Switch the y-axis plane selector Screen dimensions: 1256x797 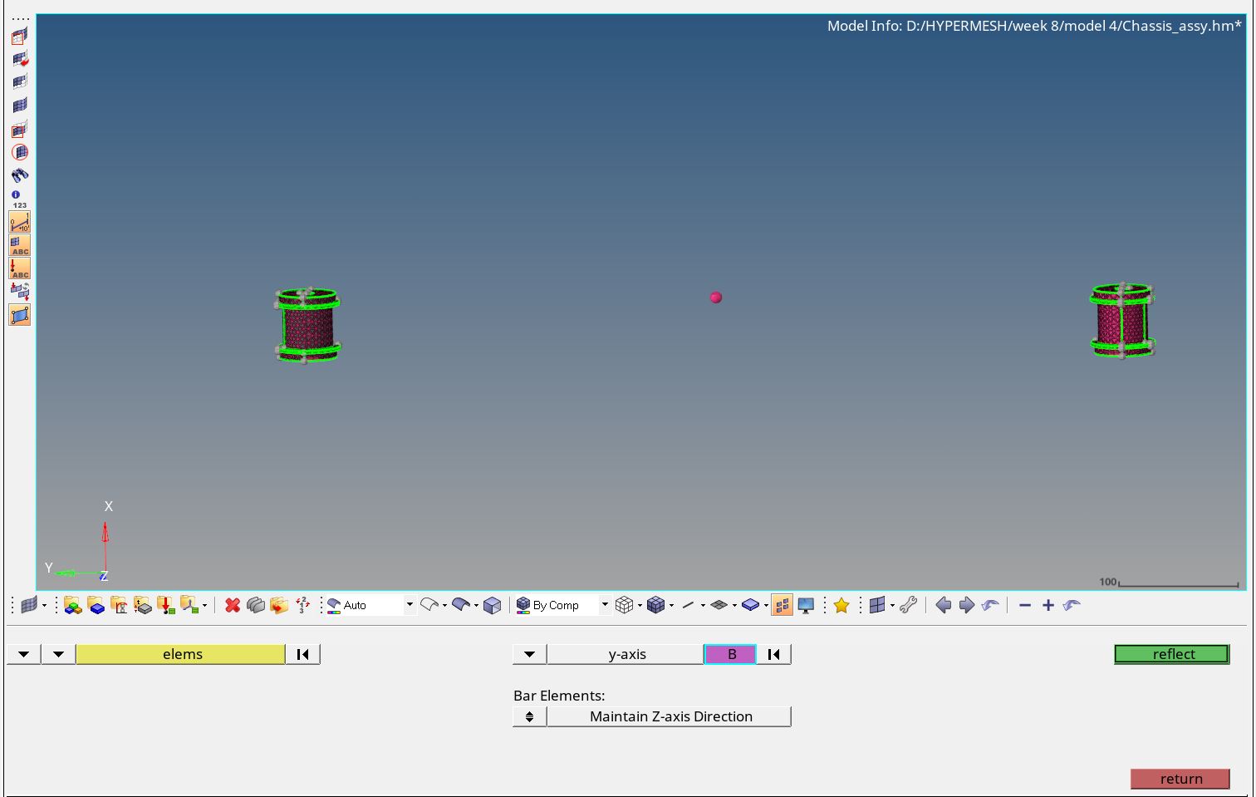626,654
